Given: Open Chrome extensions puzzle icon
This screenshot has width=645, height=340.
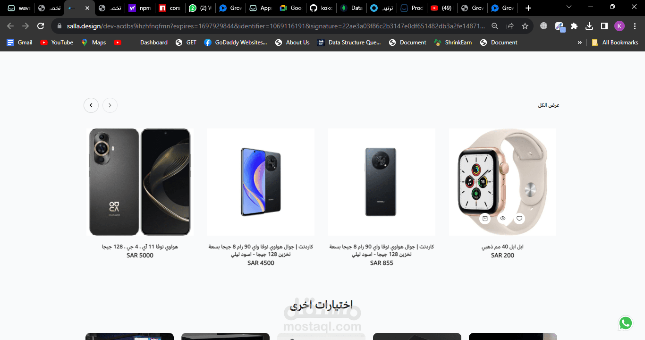Looking at the screenshot, I should [574, 26].
